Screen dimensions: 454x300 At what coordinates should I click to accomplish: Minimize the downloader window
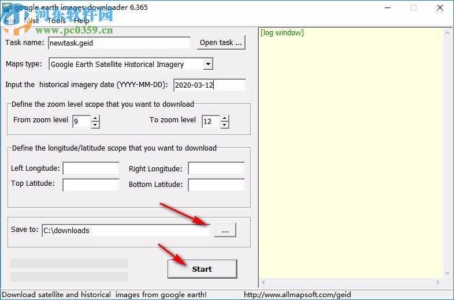point(388,7)
